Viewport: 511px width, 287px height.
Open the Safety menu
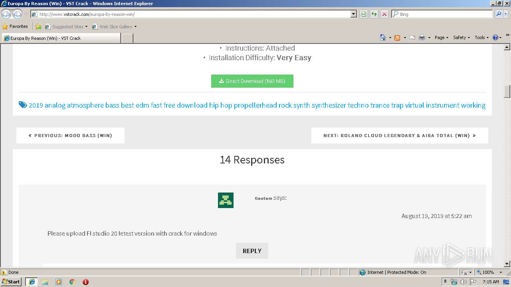click(461, 37)
